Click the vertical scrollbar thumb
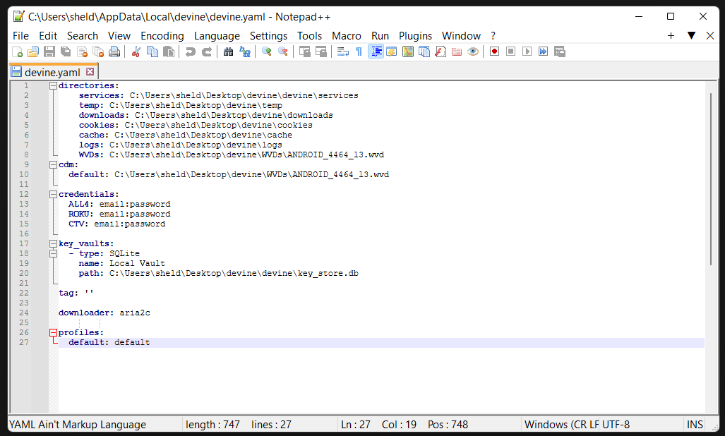Image resolution: width=725 pixels, height=436 pixels. pos(711,178)
